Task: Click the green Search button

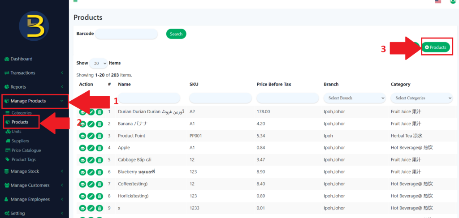Action: point(176,34)
